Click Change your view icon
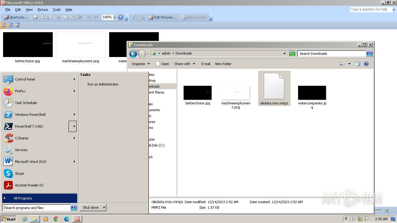Screen dimensions: 397x223 (x=342, y=64)
